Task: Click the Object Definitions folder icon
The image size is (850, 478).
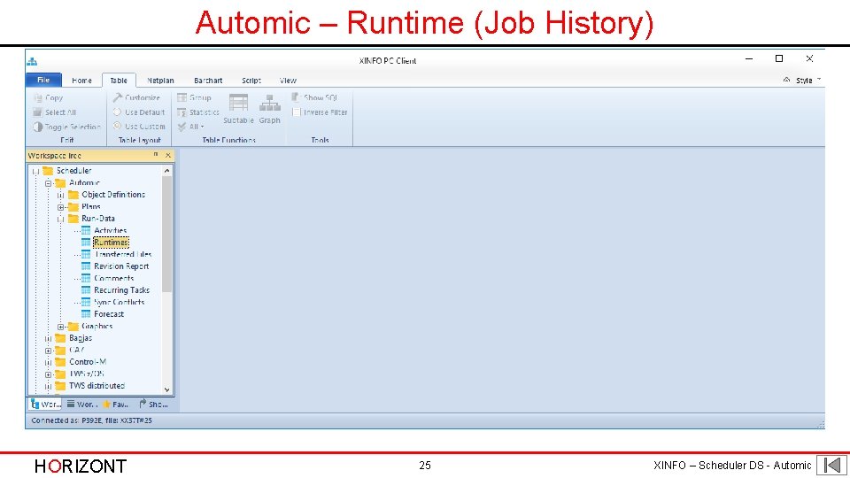Action: (73, 195)
